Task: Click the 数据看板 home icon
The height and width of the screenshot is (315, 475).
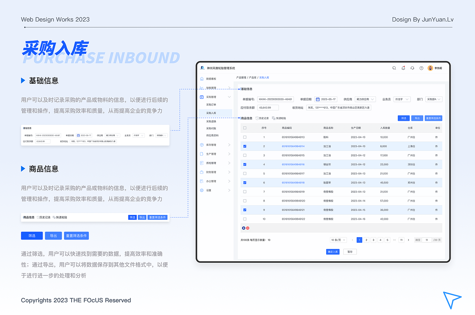Action: coord(202,79)
